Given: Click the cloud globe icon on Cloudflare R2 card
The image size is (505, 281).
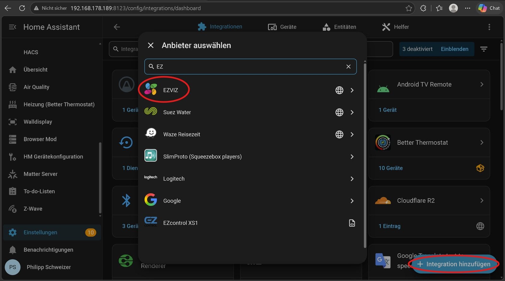Looking at the screenshot, I should tap(480, 226).
